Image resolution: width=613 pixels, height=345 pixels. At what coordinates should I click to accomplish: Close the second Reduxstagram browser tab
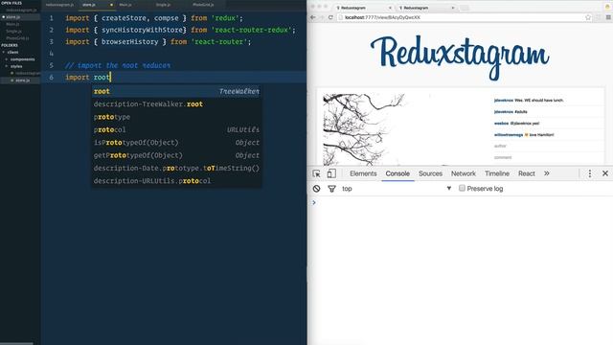pyautogui.click(x=453, y=8)
